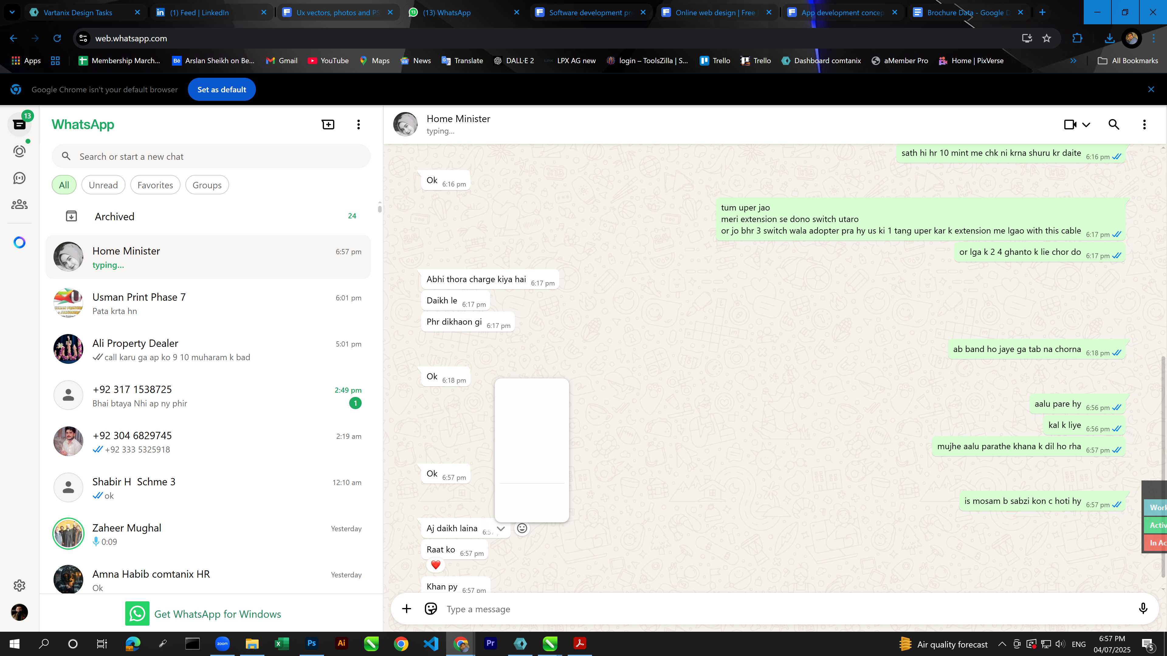Record a voice message with microphone
The image size is (1167, 656).
click(x=1143, y=609)
